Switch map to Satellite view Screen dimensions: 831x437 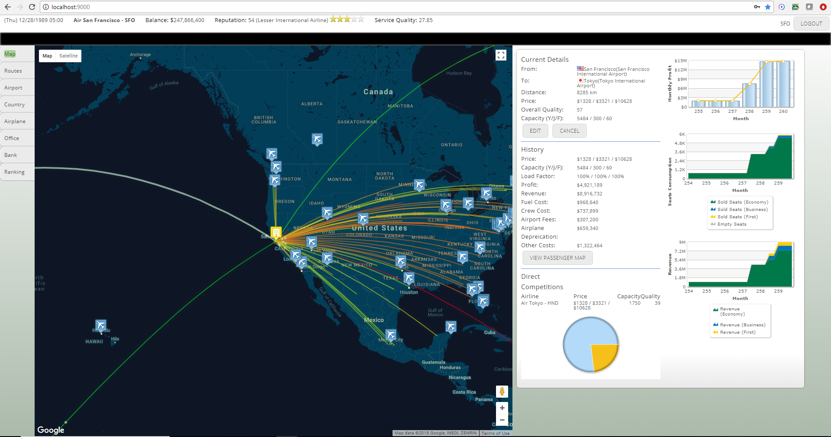(x=68, y=56)
